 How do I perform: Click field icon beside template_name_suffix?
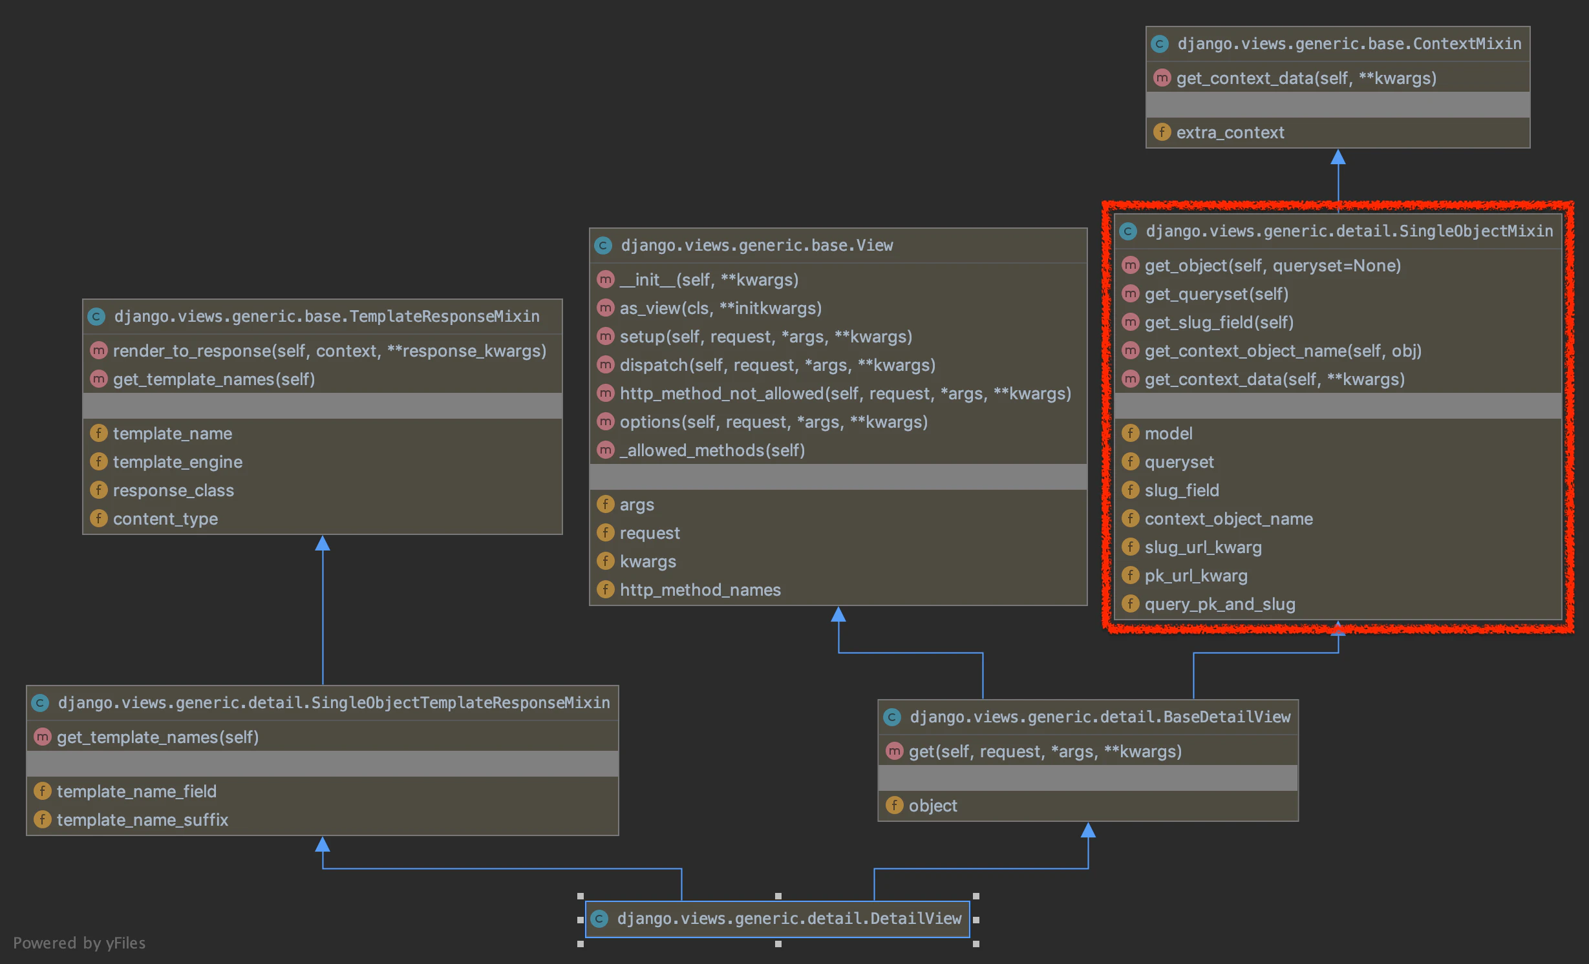coord(42,820)
